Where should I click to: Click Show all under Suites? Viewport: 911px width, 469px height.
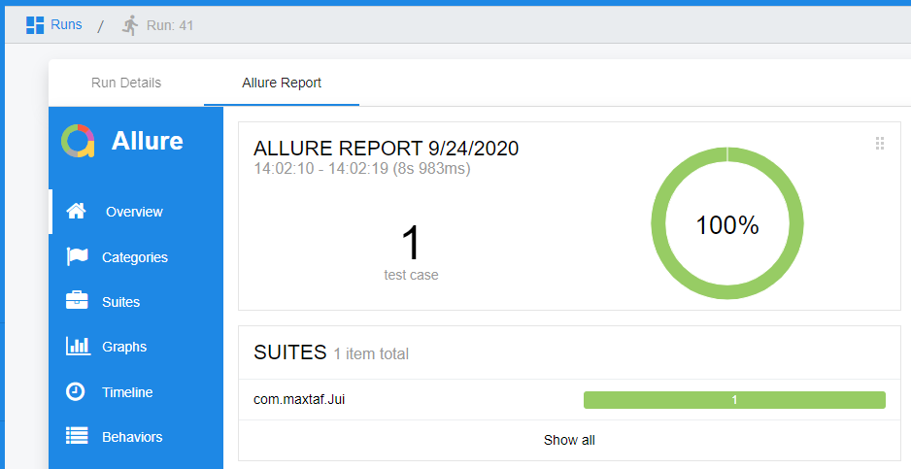[569, 440]
